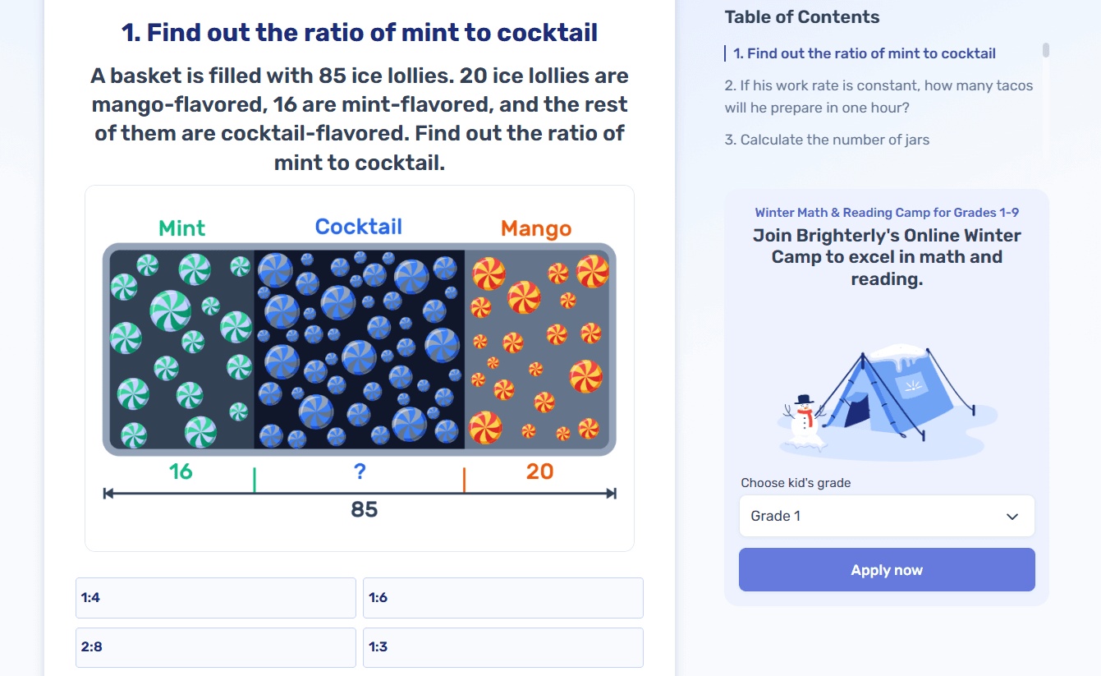Click the question 1 heading title
Screen dimensions: 1101x676
360,33
